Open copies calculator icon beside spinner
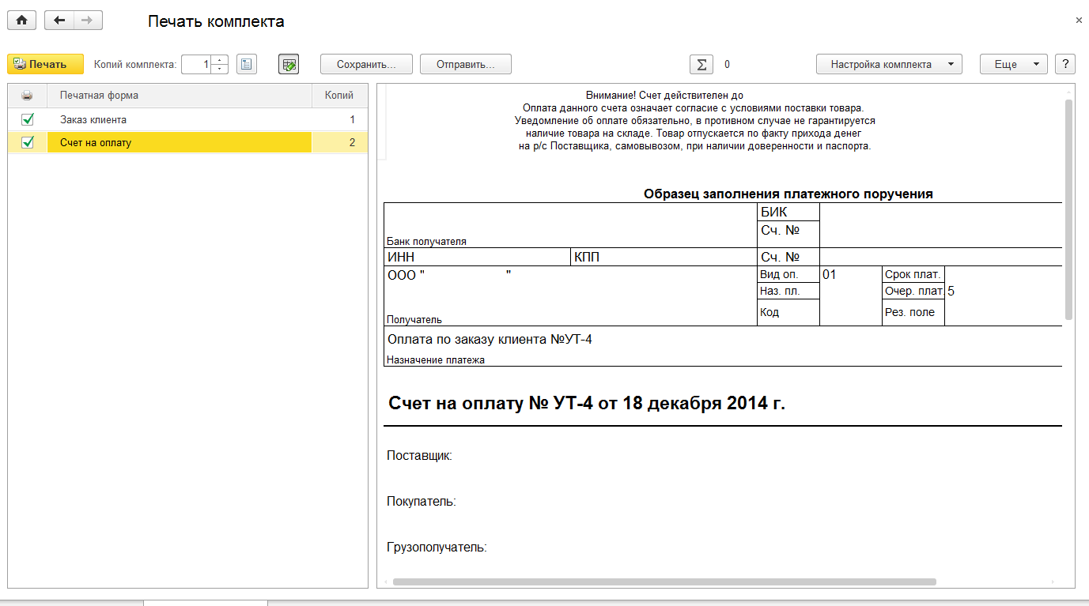1089x606 pixels. (247, 64)
